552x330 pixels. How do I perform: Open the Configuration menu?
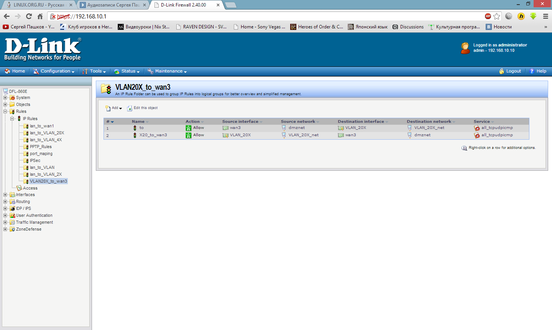(54, 71)
